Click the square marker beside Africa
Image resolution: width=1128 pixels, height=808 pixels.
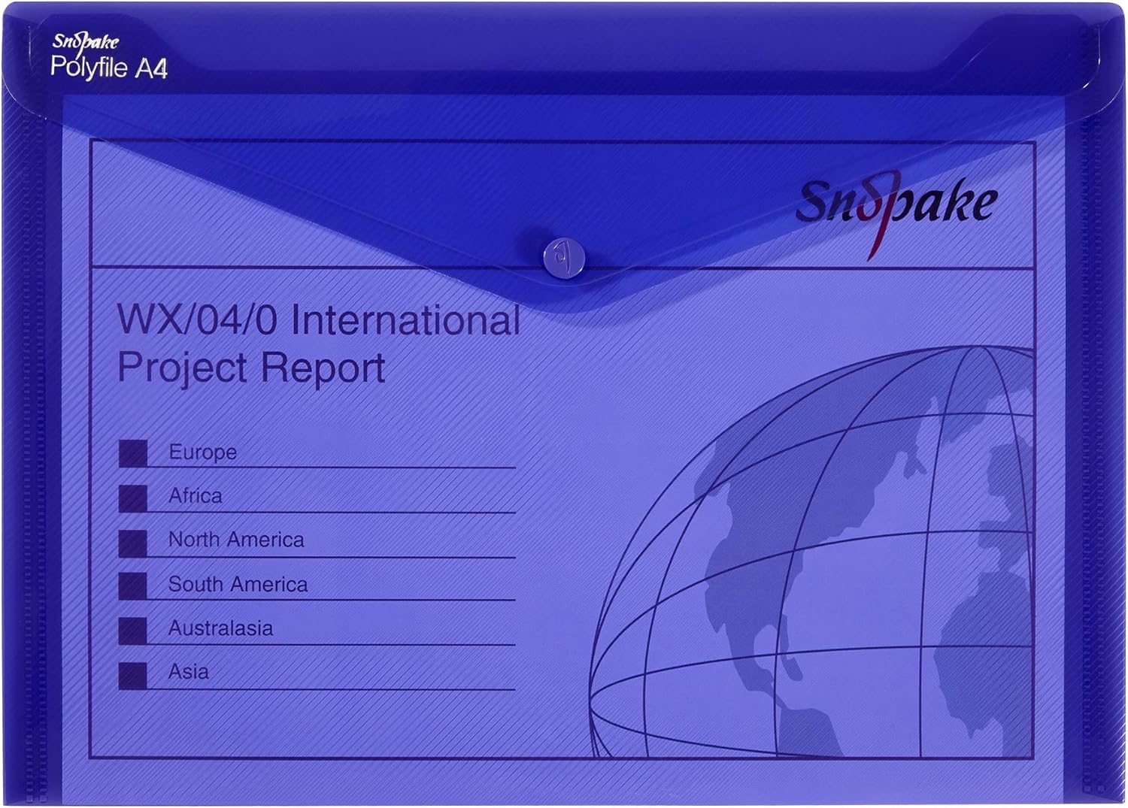(133, 498)
